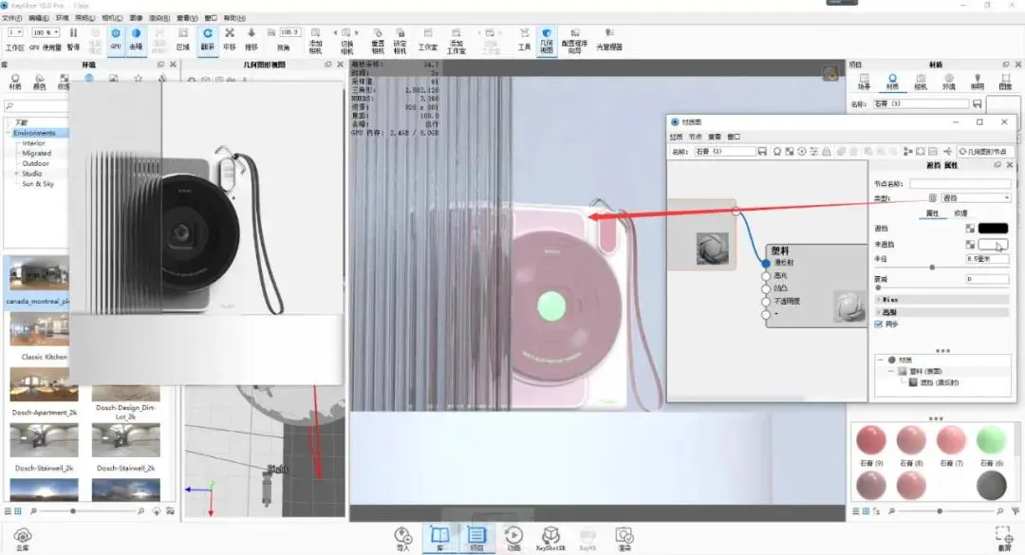Open the 帮助 Help menu
This screenshot has width=1025, height=555.
click(x=234, y=18)
